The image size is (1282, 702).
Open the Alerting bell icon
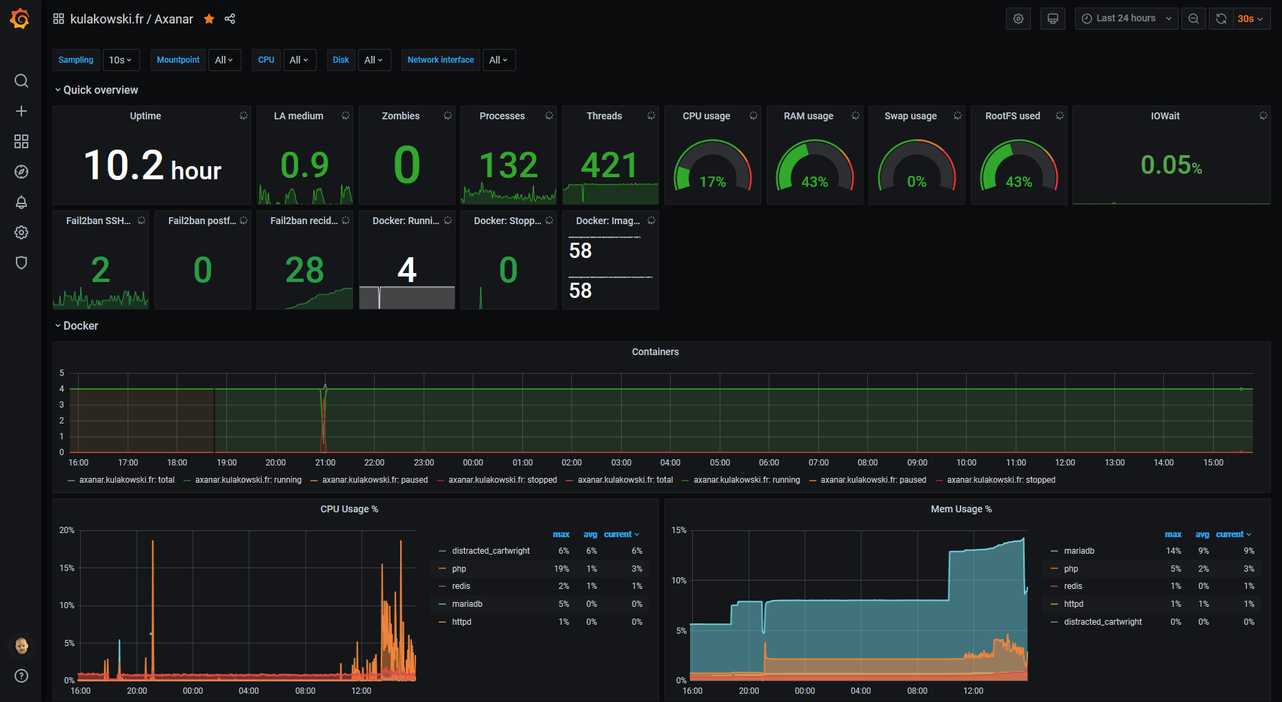21,202
